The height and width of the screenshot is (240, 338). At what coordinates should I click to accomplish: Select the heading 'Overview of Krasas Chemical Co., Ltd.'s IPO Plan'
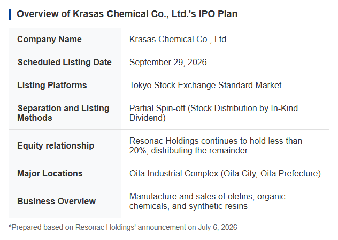127,14
